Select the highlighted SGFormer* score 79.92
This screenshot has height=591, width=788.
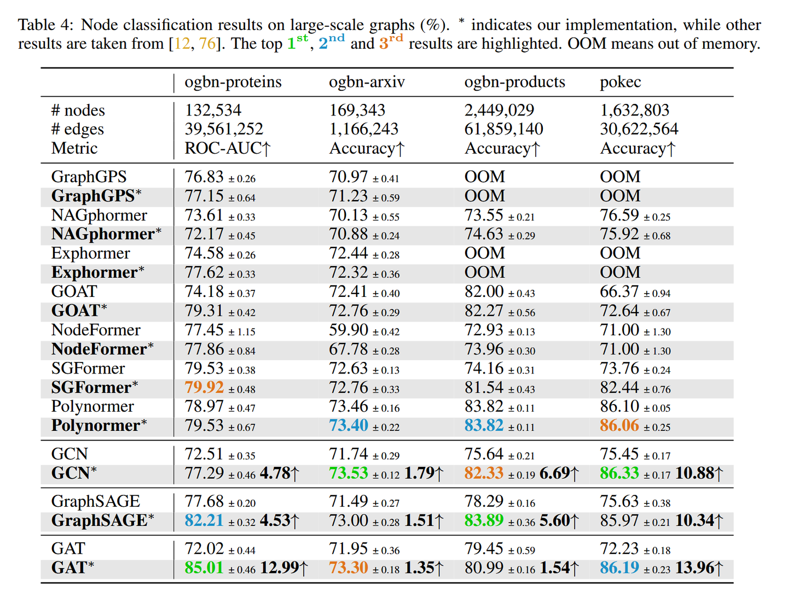tap(203, 388)
